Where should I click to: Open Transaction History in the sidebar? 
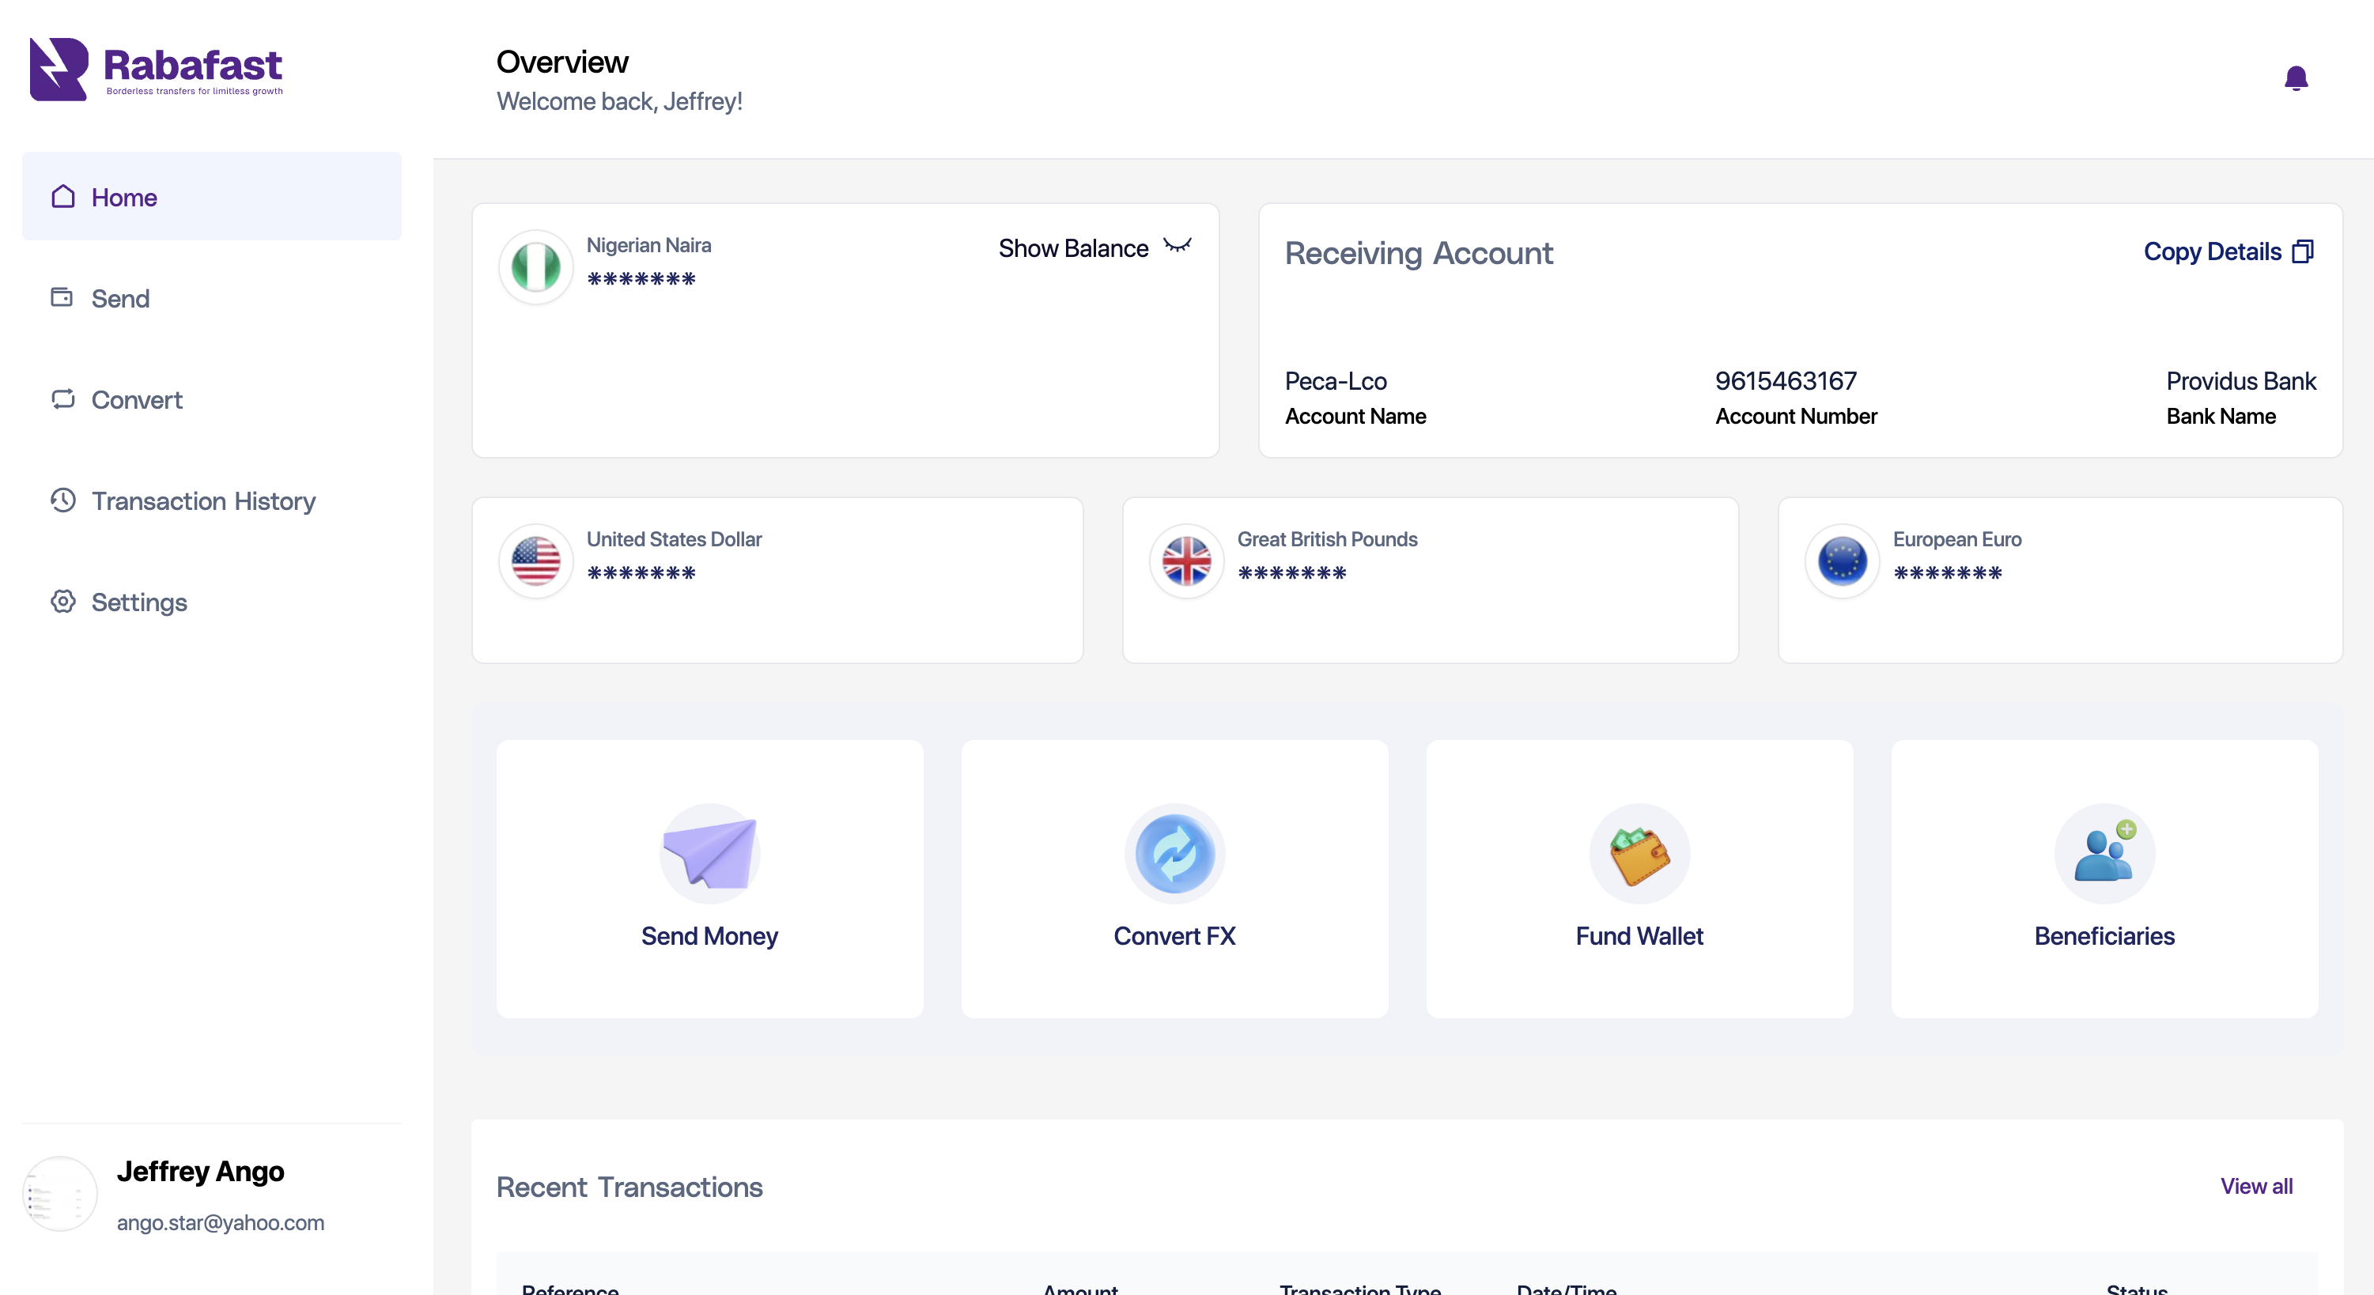(202, 501)
